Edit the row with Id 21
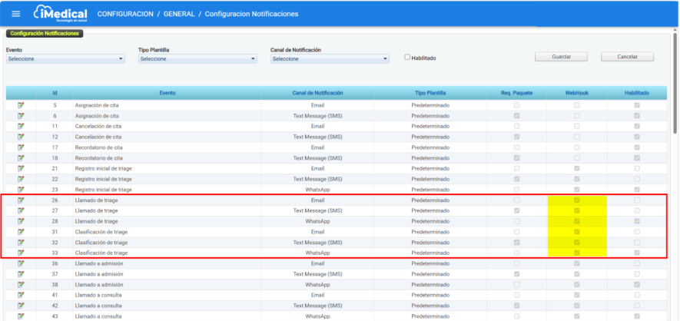Viewport: 680px width, 321px height. pyautogui.click(x=21, y=167)
